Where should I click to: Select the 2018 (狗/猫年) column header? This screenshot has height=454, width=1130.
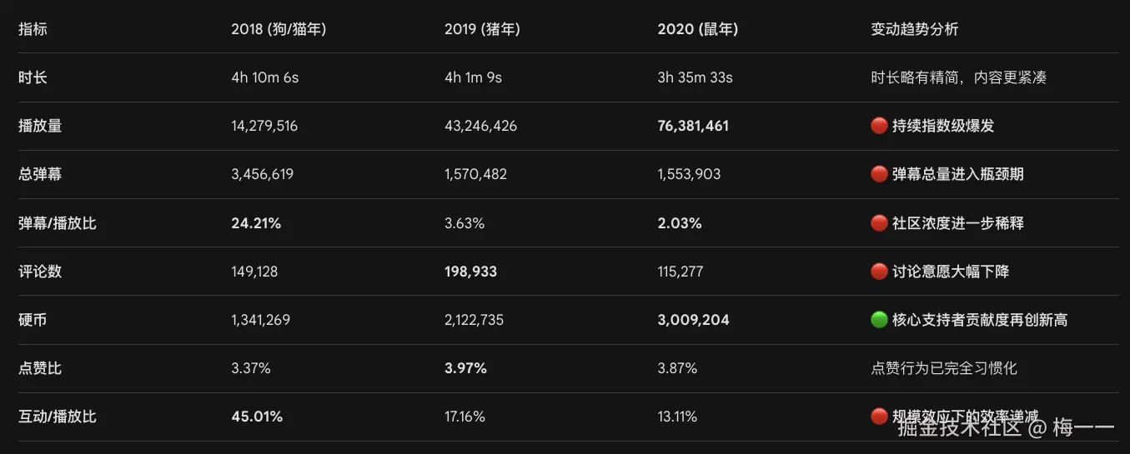coord(279,29)
